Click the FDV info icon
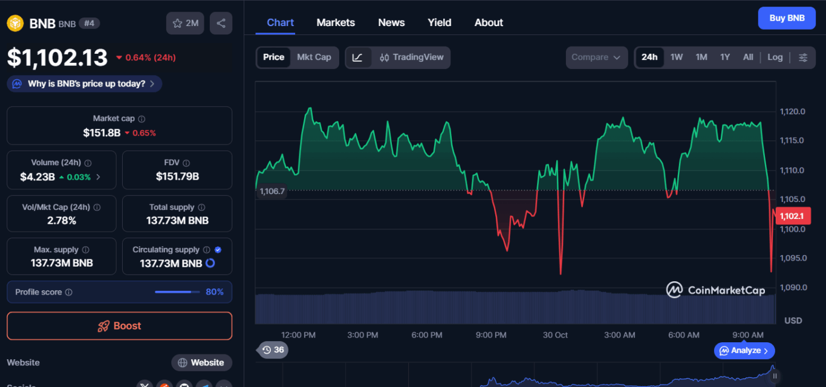The width and height of the screenshot is (826, 387). (186, 163)
